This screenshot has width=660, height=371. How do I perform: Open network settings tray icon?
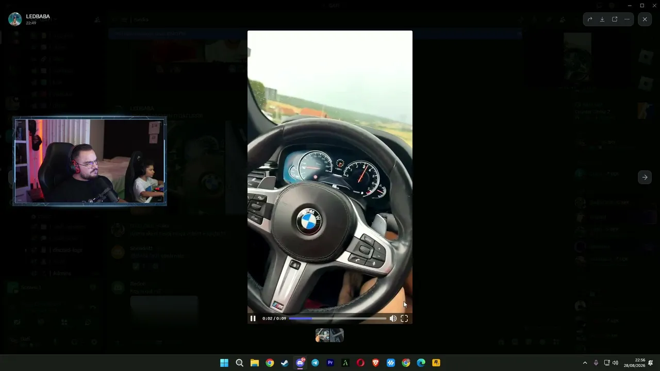(607, 363)
